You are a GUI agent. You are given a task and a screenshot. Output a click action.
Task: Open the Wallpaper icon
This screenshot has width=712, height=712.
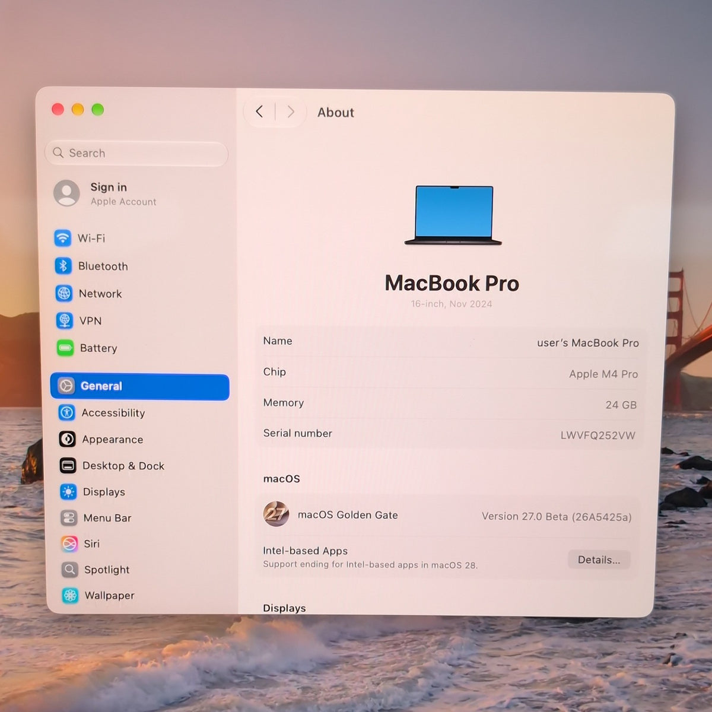71,595
